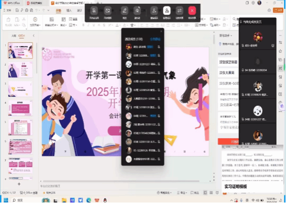Select video tile of 03班 32200820 participant
This screenshot has height=203, width=286.
click(258, 86)
